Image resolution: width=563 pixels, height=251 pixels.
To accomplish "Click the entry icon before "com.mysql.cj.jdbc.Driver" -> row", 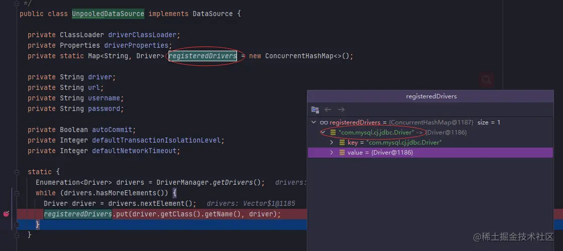I will 333,133.
